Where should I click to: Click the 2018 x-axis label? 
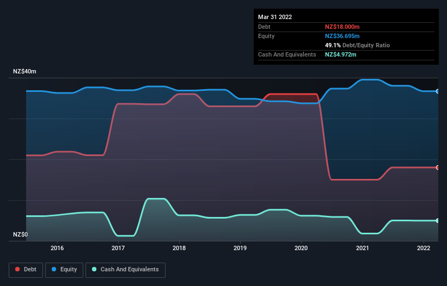coord(179,248)
